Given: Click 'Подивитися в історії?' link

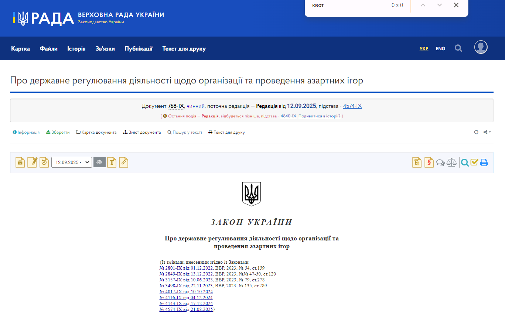Looking at the screenshot, I should [320, 116].
